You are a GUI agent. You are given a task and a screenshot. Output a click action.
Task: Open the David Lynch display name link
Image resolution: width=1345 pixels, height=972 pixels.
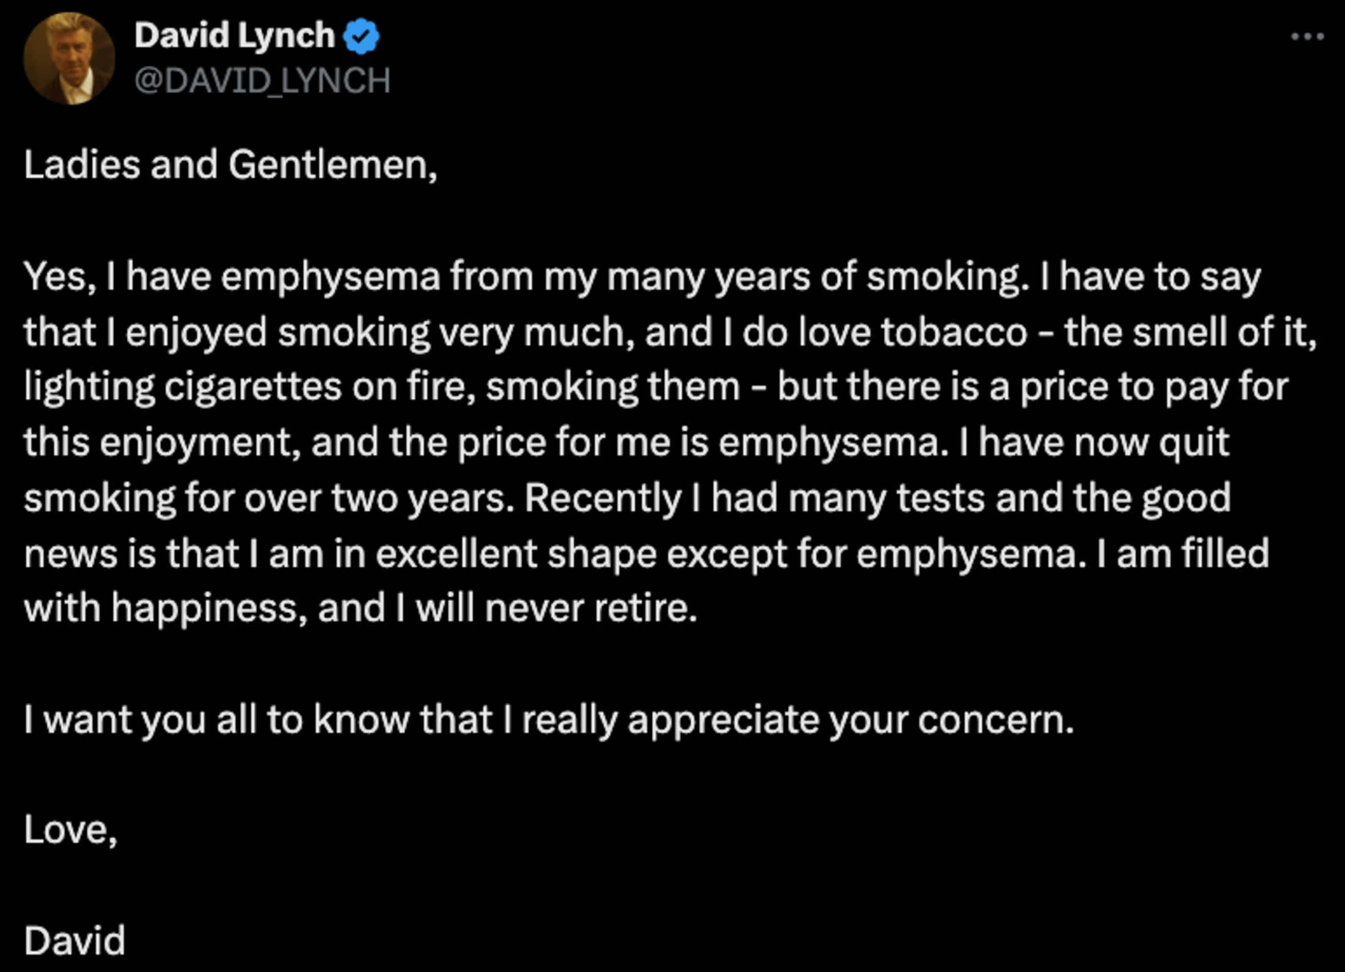[x=234, y=35]
